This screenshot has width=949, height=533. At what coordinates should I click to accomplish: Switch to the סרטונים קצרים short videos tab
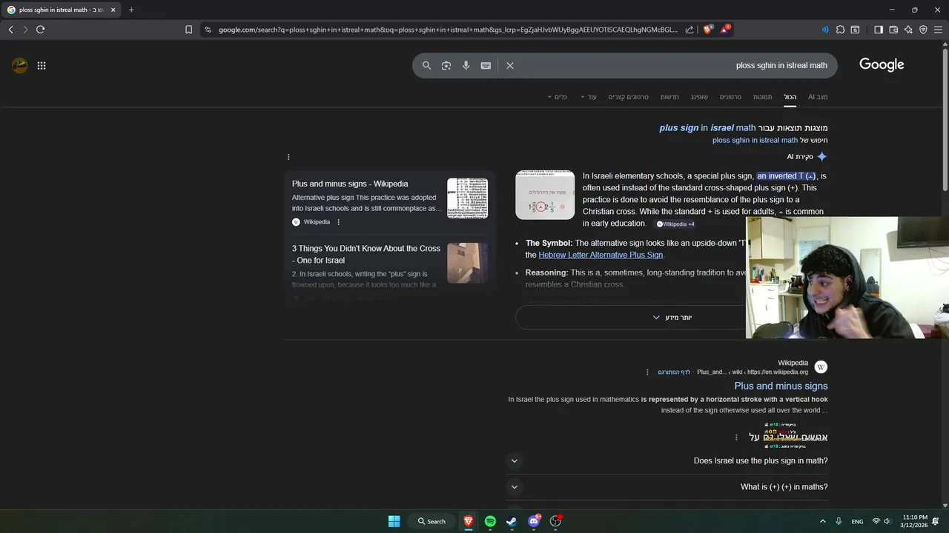coord(629,97)
